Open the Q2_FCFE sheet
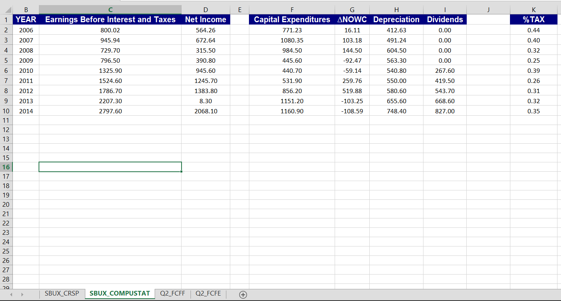 (x=208, y=294)
